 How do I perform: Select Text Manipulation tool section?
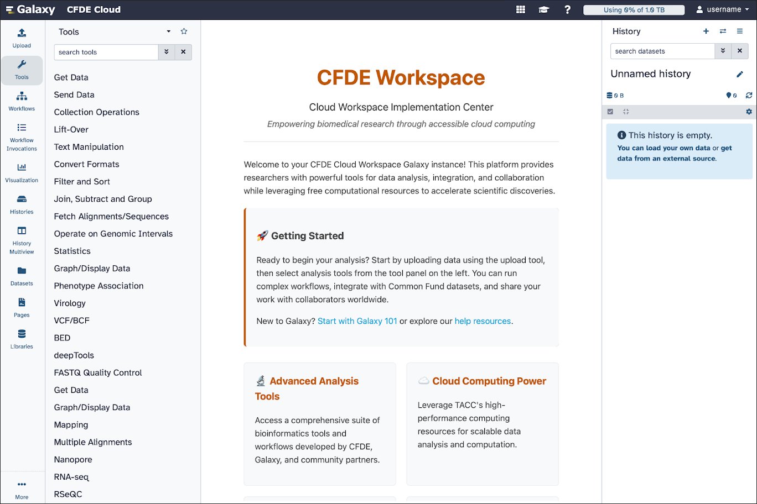[89, 147]
